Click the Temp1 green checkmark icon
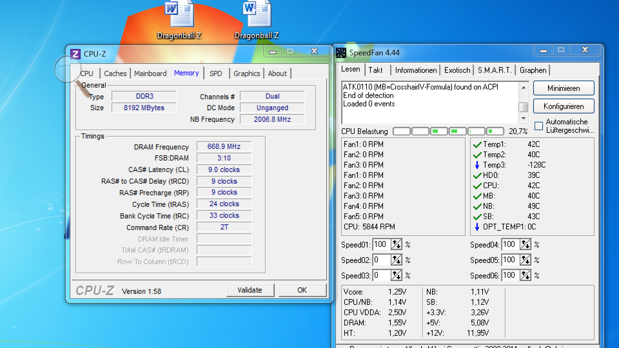 477,145
